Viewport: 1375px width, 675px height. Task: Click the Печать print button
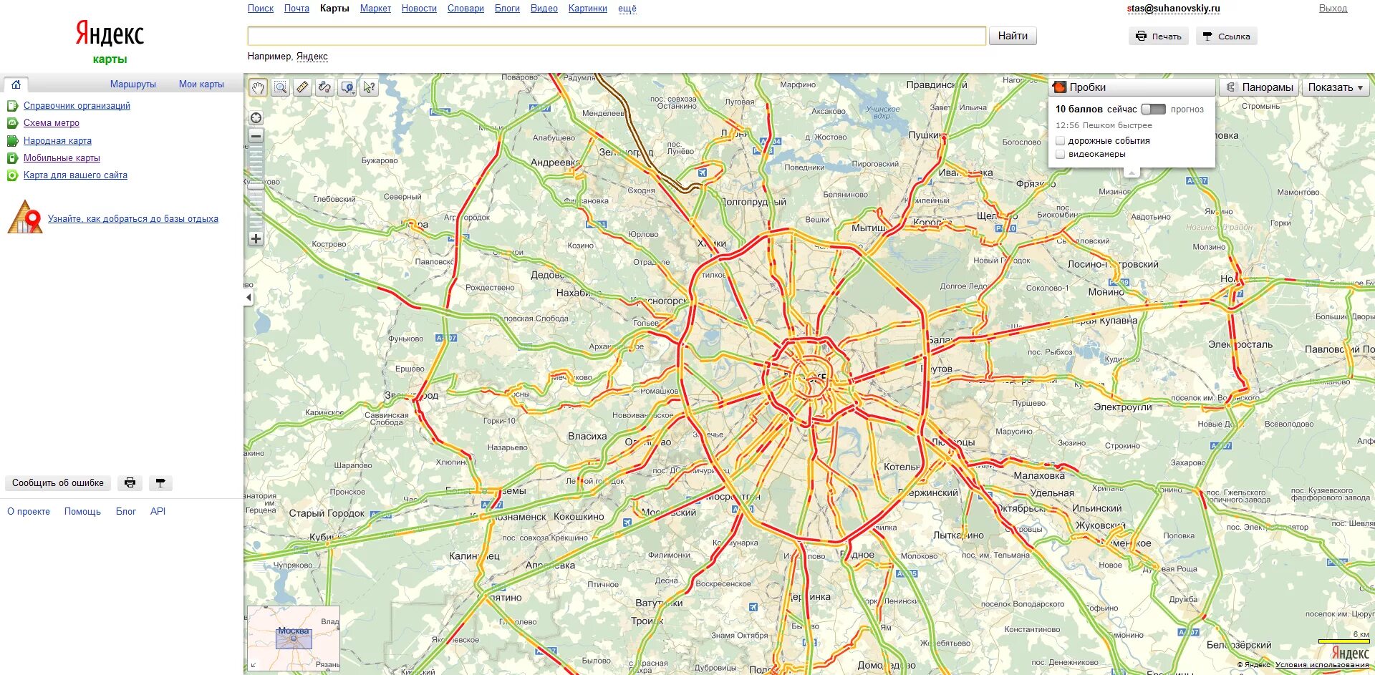[1159, 37]
